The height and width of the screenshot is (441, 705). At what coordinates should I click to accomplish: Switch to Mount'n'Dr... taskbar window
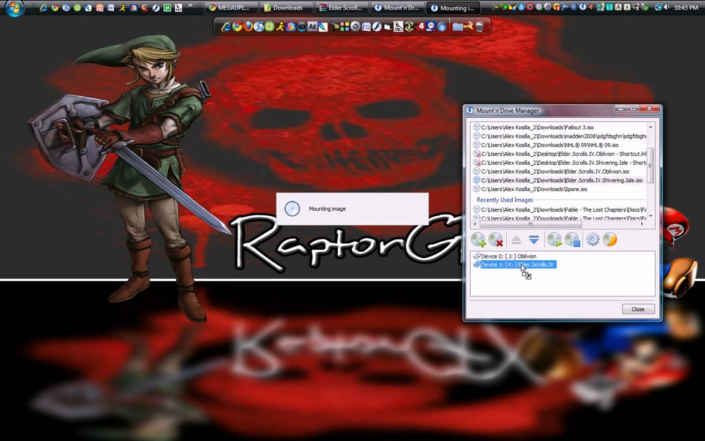click(397, 7)
